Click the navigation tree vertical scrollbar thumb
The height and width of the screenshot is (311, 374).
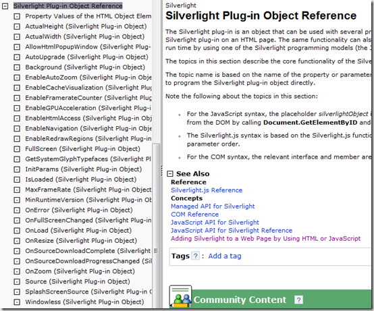pyautogui.click(x=156, y=225)
